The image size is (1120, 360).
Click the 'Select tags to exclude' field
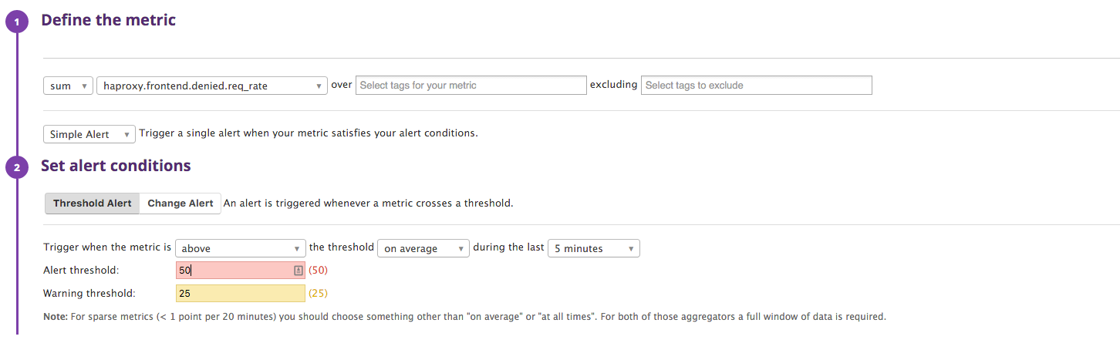coord(756,86)
